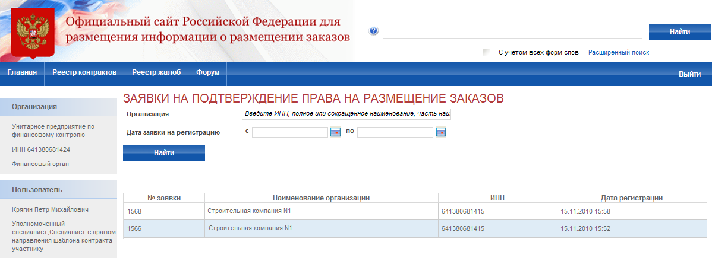The height and width of the screenshot is (258, 712).
Task: Click the Организация sidebar panel header
Action: pos(59,107)
